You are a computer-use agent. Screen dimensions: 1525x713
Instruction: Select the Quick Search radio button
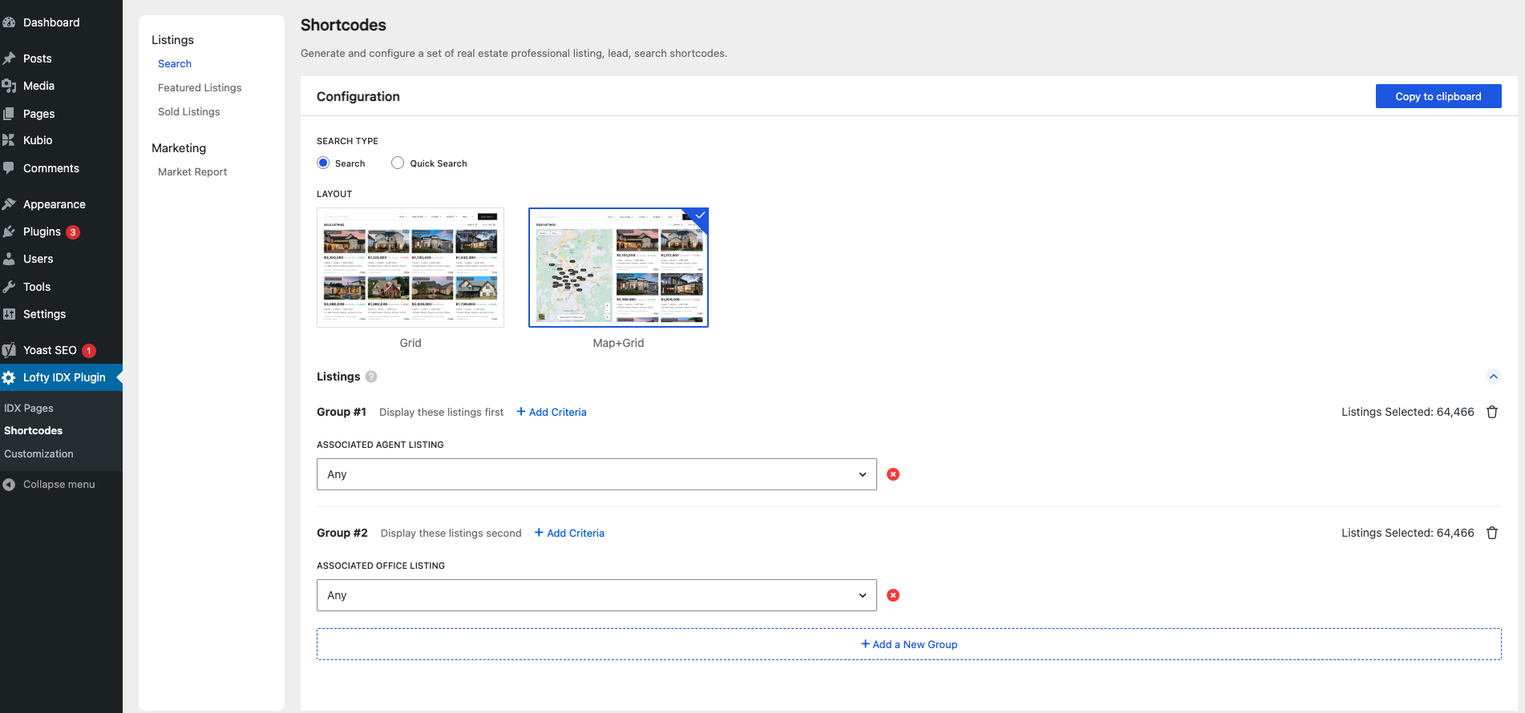(398, 163)
